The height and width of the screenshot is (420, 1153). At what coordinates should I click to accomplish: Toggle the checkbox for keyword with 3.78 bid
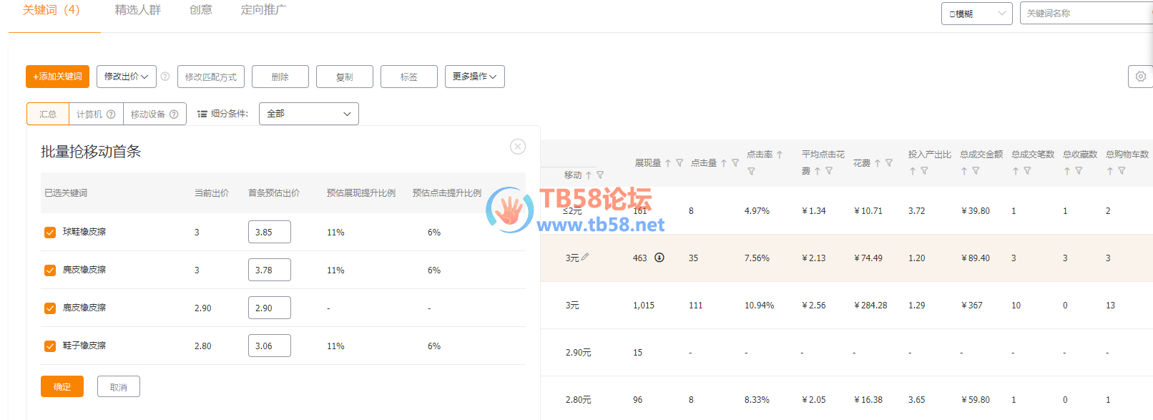pos(50,270)
